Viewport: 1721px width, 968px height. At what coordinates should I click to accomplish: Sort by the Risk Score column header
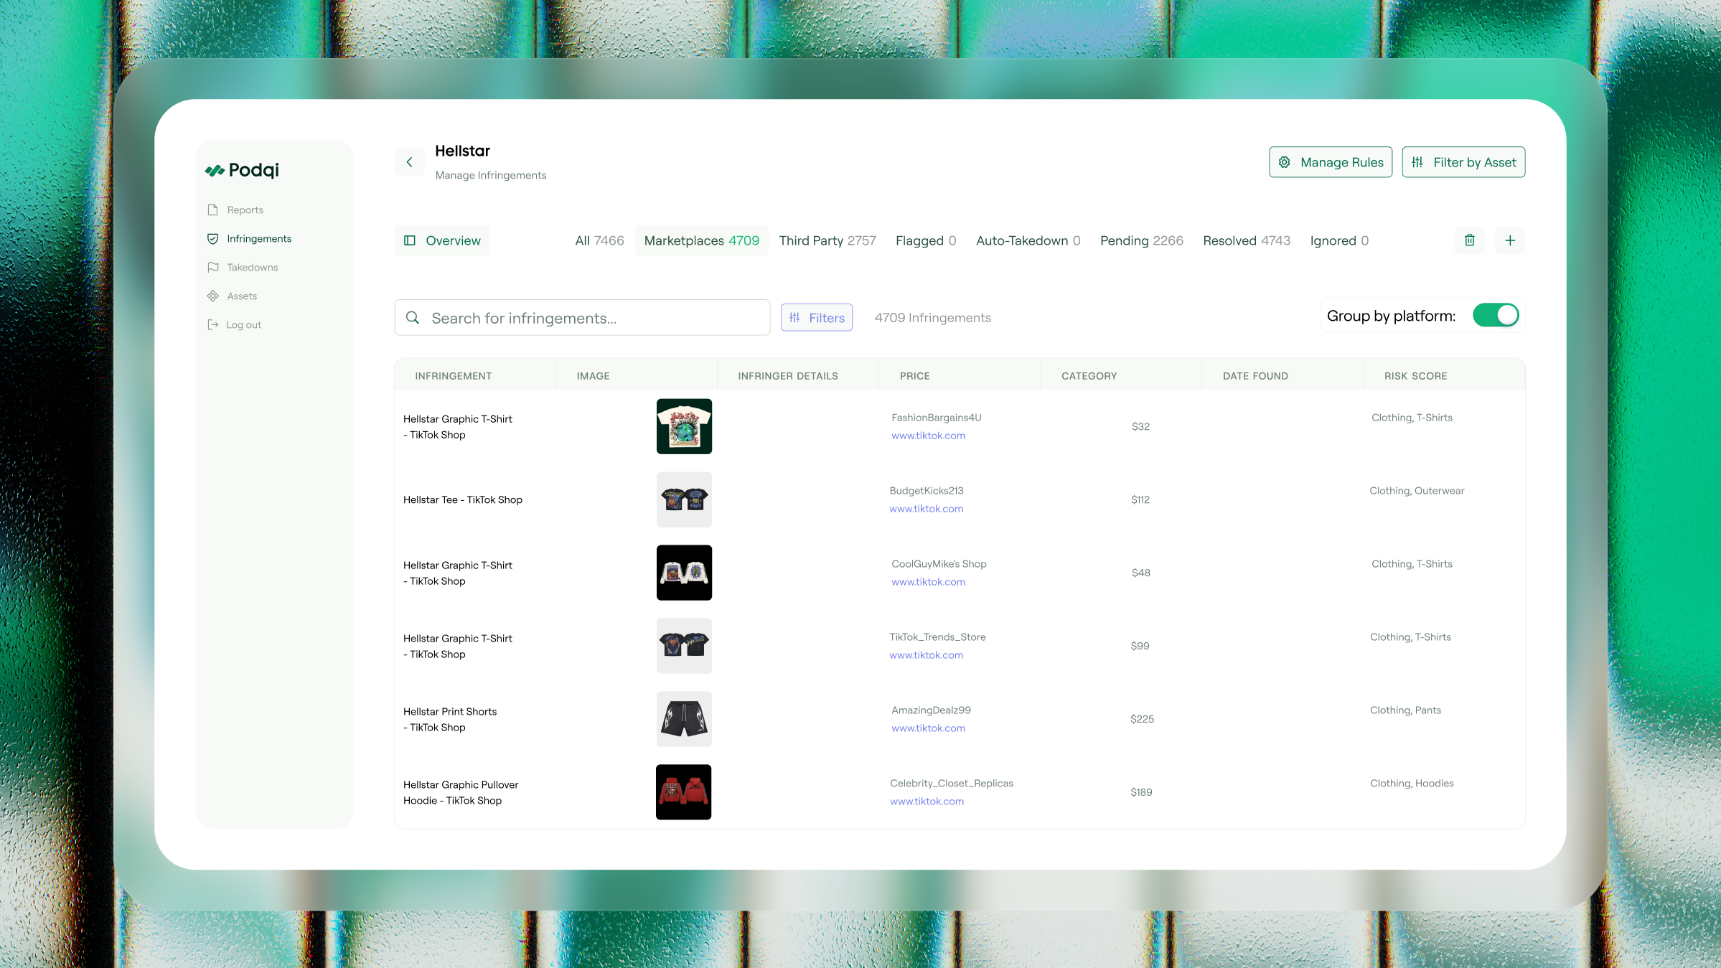pyautogui.click(x=1415, y=376)
